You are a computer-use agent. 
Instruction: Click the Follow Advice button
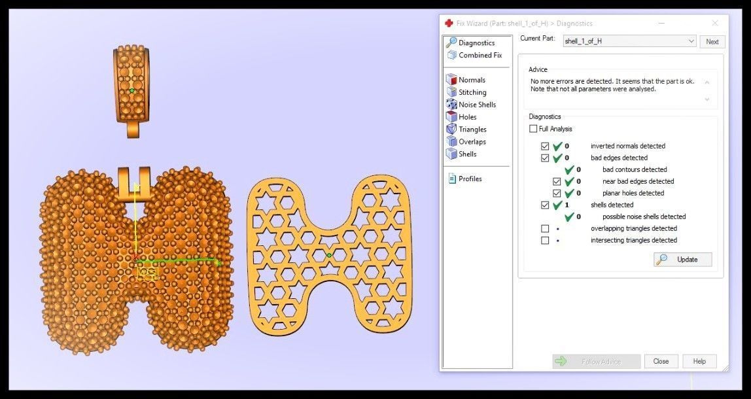(x=597, y=362)
